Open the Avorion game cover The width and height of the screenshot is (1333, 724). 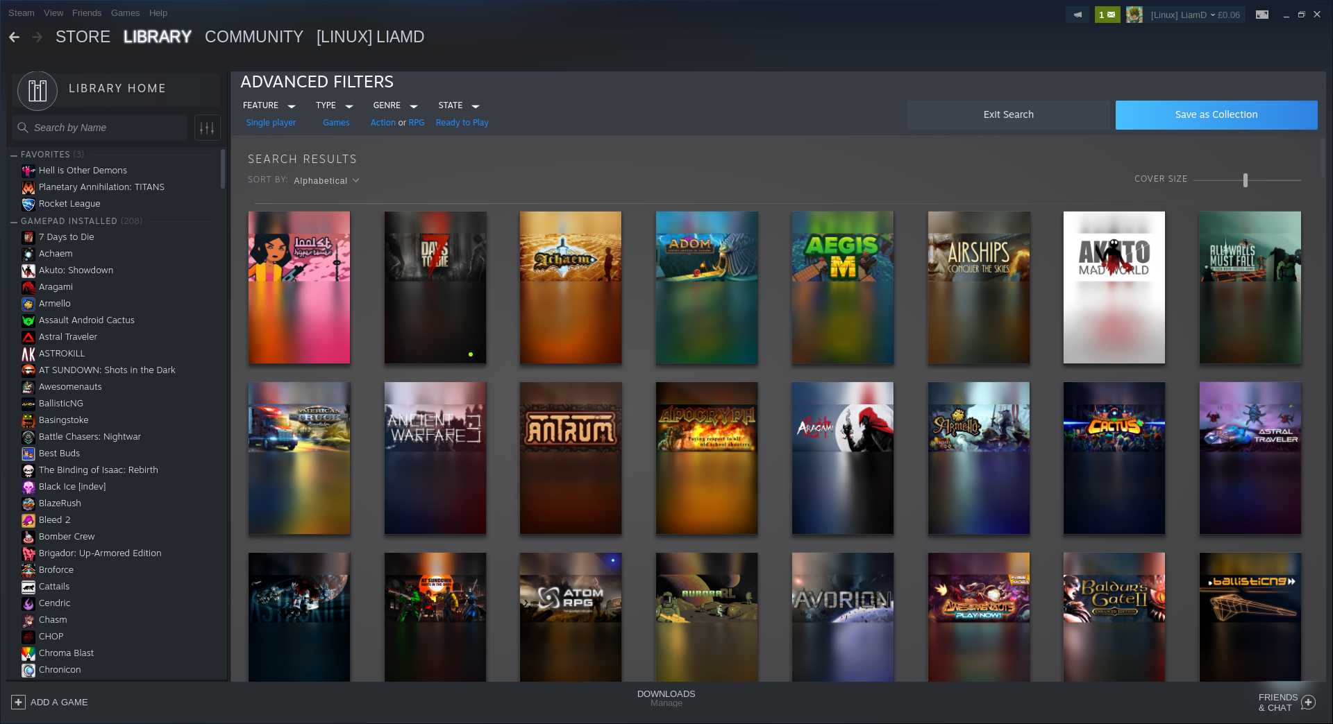[843, 617]
